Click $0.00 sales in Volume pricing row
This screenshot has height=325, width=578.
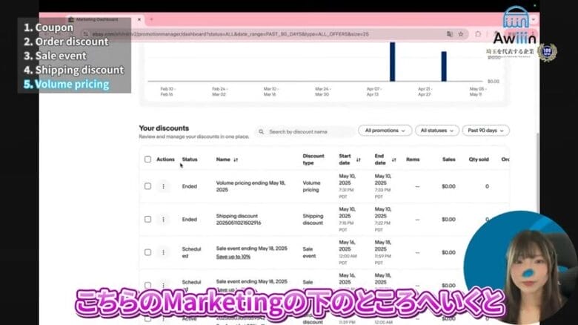pos(448,186)
